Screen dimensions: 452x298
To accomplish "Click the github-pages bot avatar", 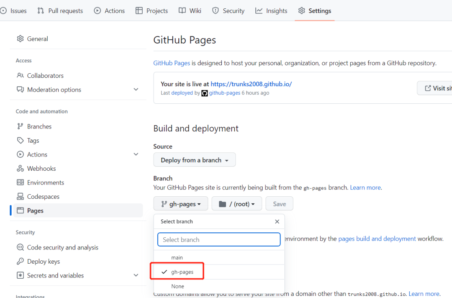I will pyautogui.click(x=204, y=93).
